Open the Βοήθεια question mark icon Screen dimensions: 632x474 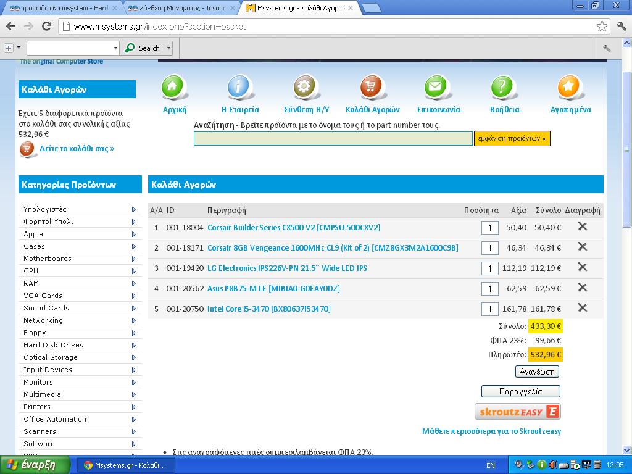pyautogui.click(x=502, y=87)
